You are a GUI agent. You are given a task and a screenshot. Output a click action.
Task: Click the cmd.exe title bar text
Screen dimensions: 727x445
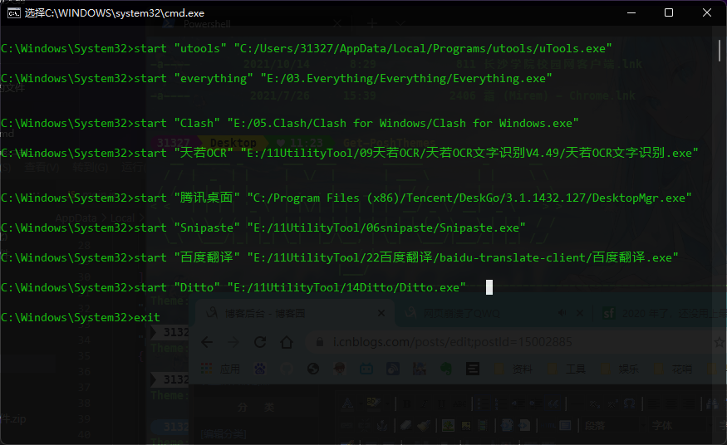(115, 13)
